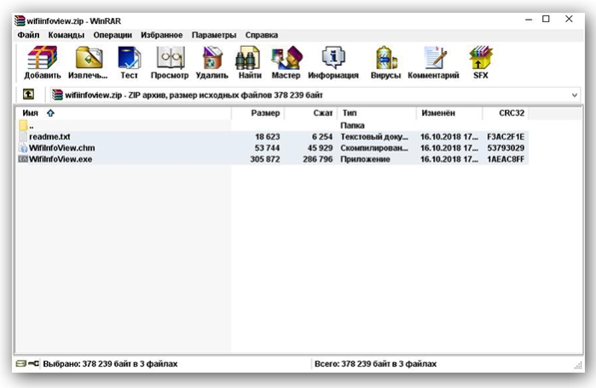Click the CRC value 53793029

(506, 148)
